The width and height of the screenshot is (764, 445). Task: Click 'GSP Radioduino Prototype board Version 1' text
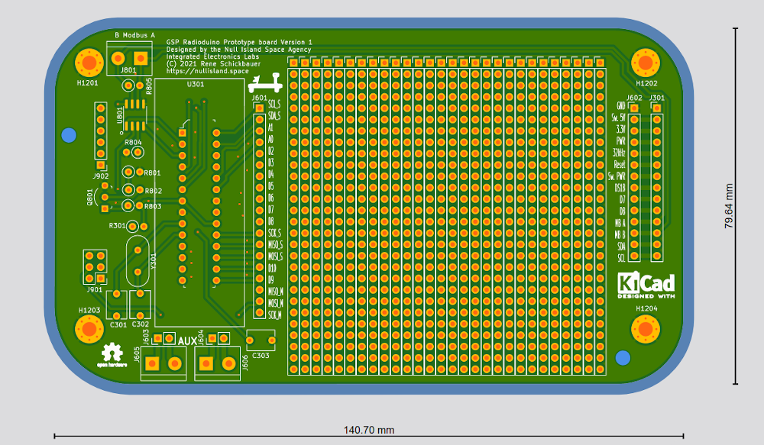[x=239, y=42]
